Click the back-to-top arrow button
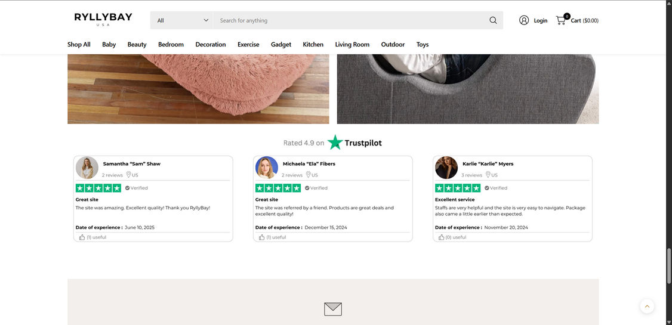Viewport: 672px width, 325px height. tap(647, 306)
